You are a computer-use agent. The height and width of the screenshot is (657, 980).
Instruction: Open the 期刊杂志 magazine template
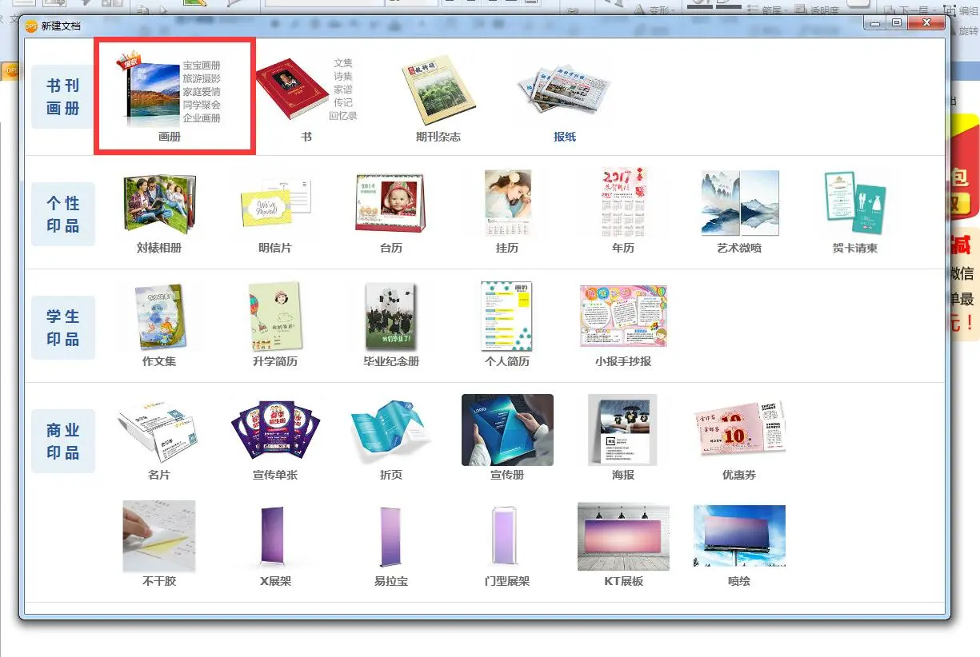[x=438, y=90]
